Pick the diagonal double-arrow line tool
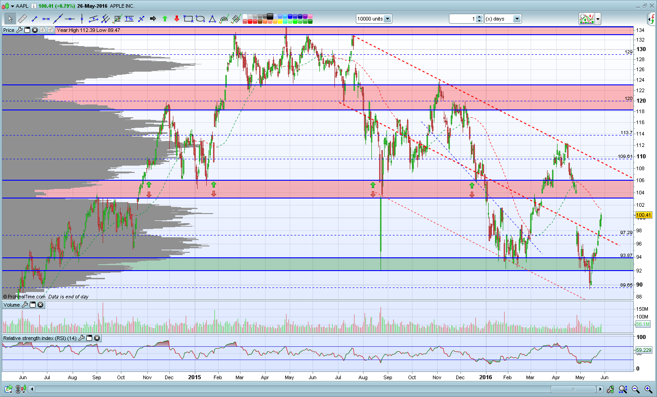The width and height of the screenshot is (657, 397). point(141,19)
